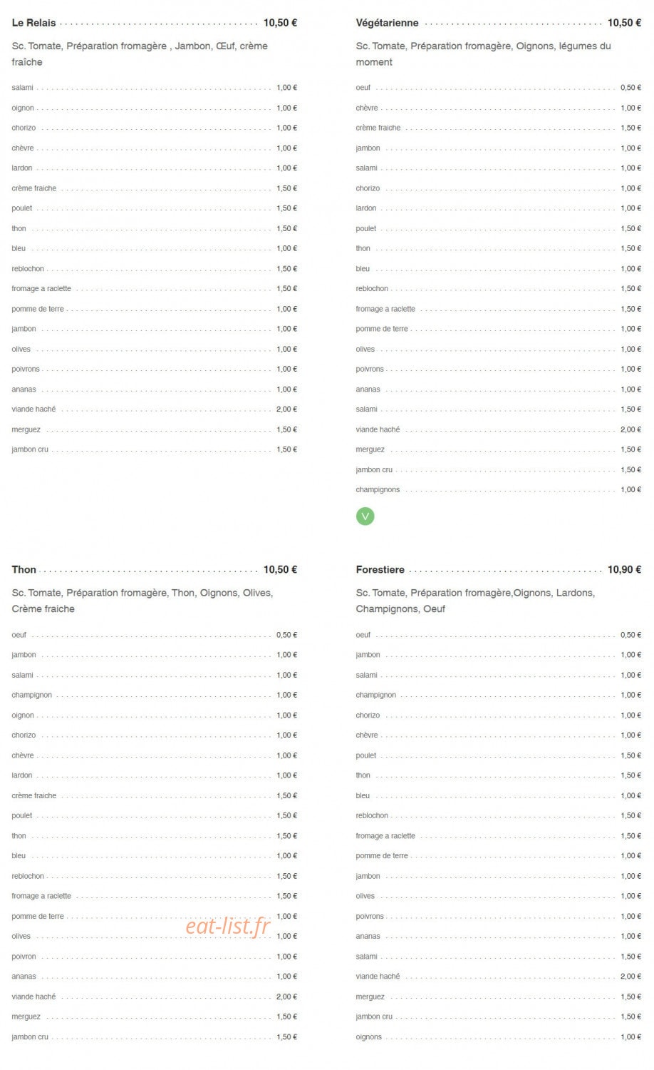The image size is (654, 1070).
Task: Select champignons extra under Végétarienne
Action: [x=499, y=489]
